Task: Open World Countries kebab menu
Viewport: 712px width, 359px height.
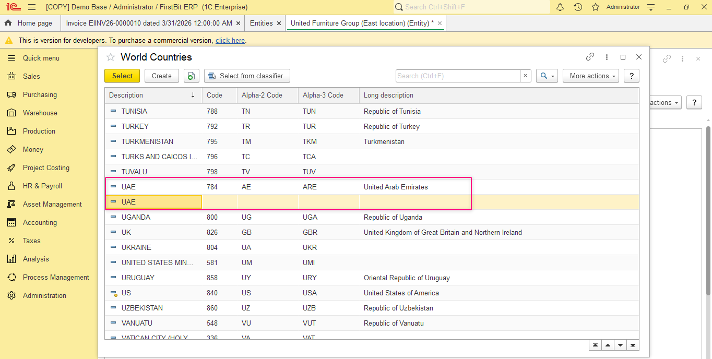Action: tap(607, 57)
